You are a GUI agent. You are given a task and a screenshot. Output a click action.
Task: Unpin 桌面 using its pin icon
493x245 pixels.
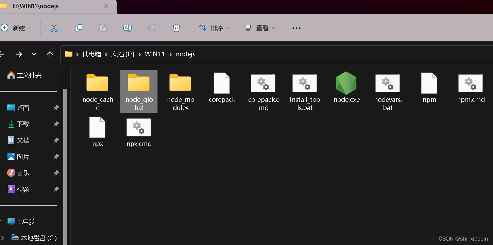coord(56,108)
